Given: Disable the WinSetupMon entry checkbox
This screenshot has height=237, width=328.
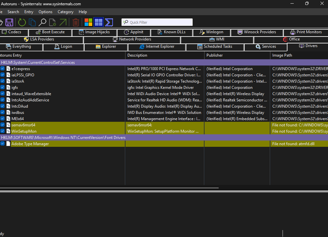Looking at the screenshot, I should pos(3,131).
